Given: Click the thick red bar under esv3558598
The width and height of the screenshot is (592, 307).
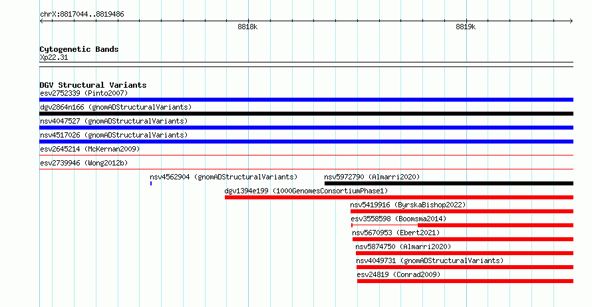Looking at the screenshot, I should point(496,225).
